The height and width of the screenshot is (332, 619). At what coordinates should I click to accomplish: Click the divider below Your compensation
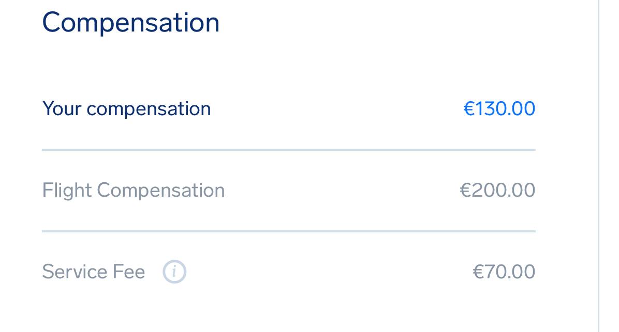pos(289,150)
